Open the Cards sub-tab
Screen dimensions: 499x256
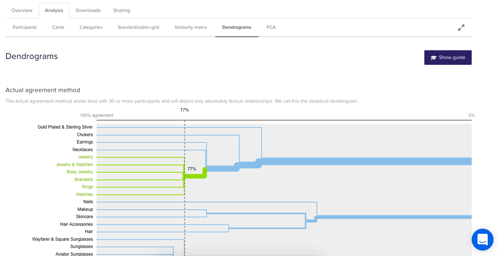coord(58,27)
